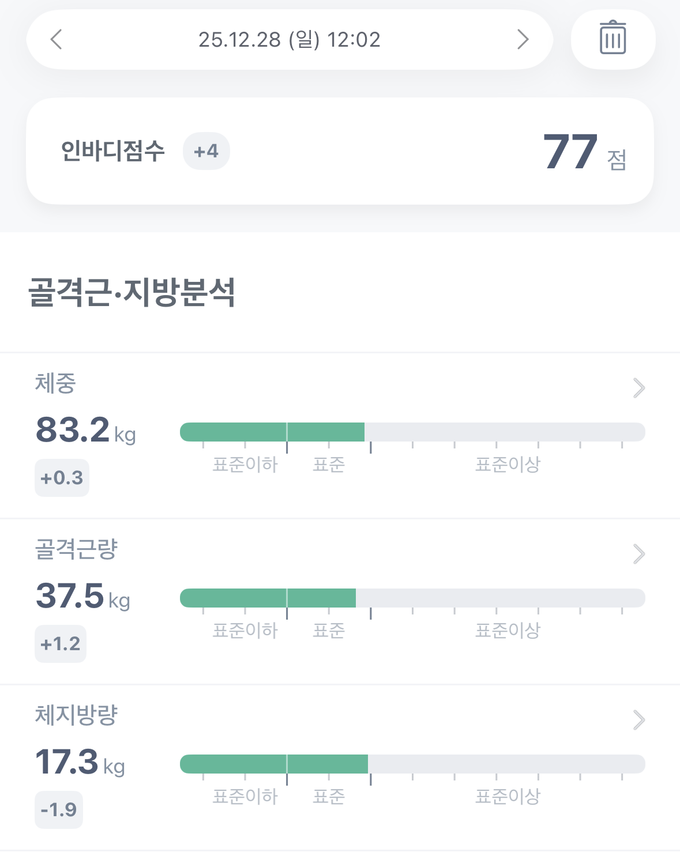This screenshot has width=680, height=860.
Task: Tap the 골격근량 green progress bar
Action: (x=268, y=598)
